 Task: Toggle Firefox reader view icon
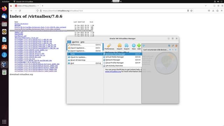coord(188,11)
